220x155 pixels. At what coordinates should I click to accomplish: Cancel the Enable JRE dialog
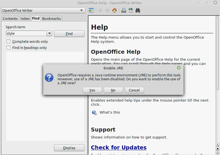134,90
